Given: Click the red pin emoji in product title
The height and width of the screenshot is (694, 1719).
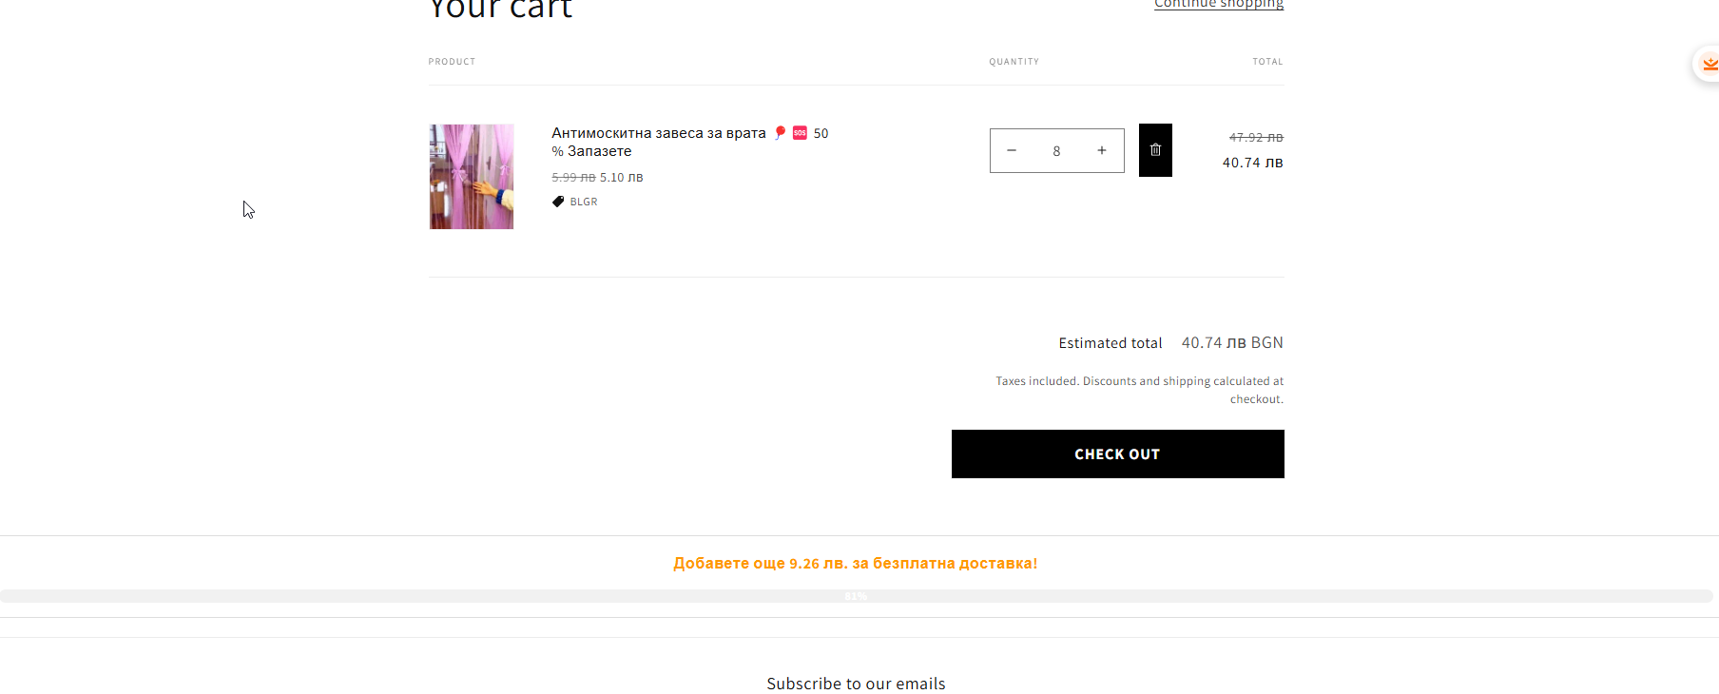Looking at the screenshot, I should (x=781, y=133).
